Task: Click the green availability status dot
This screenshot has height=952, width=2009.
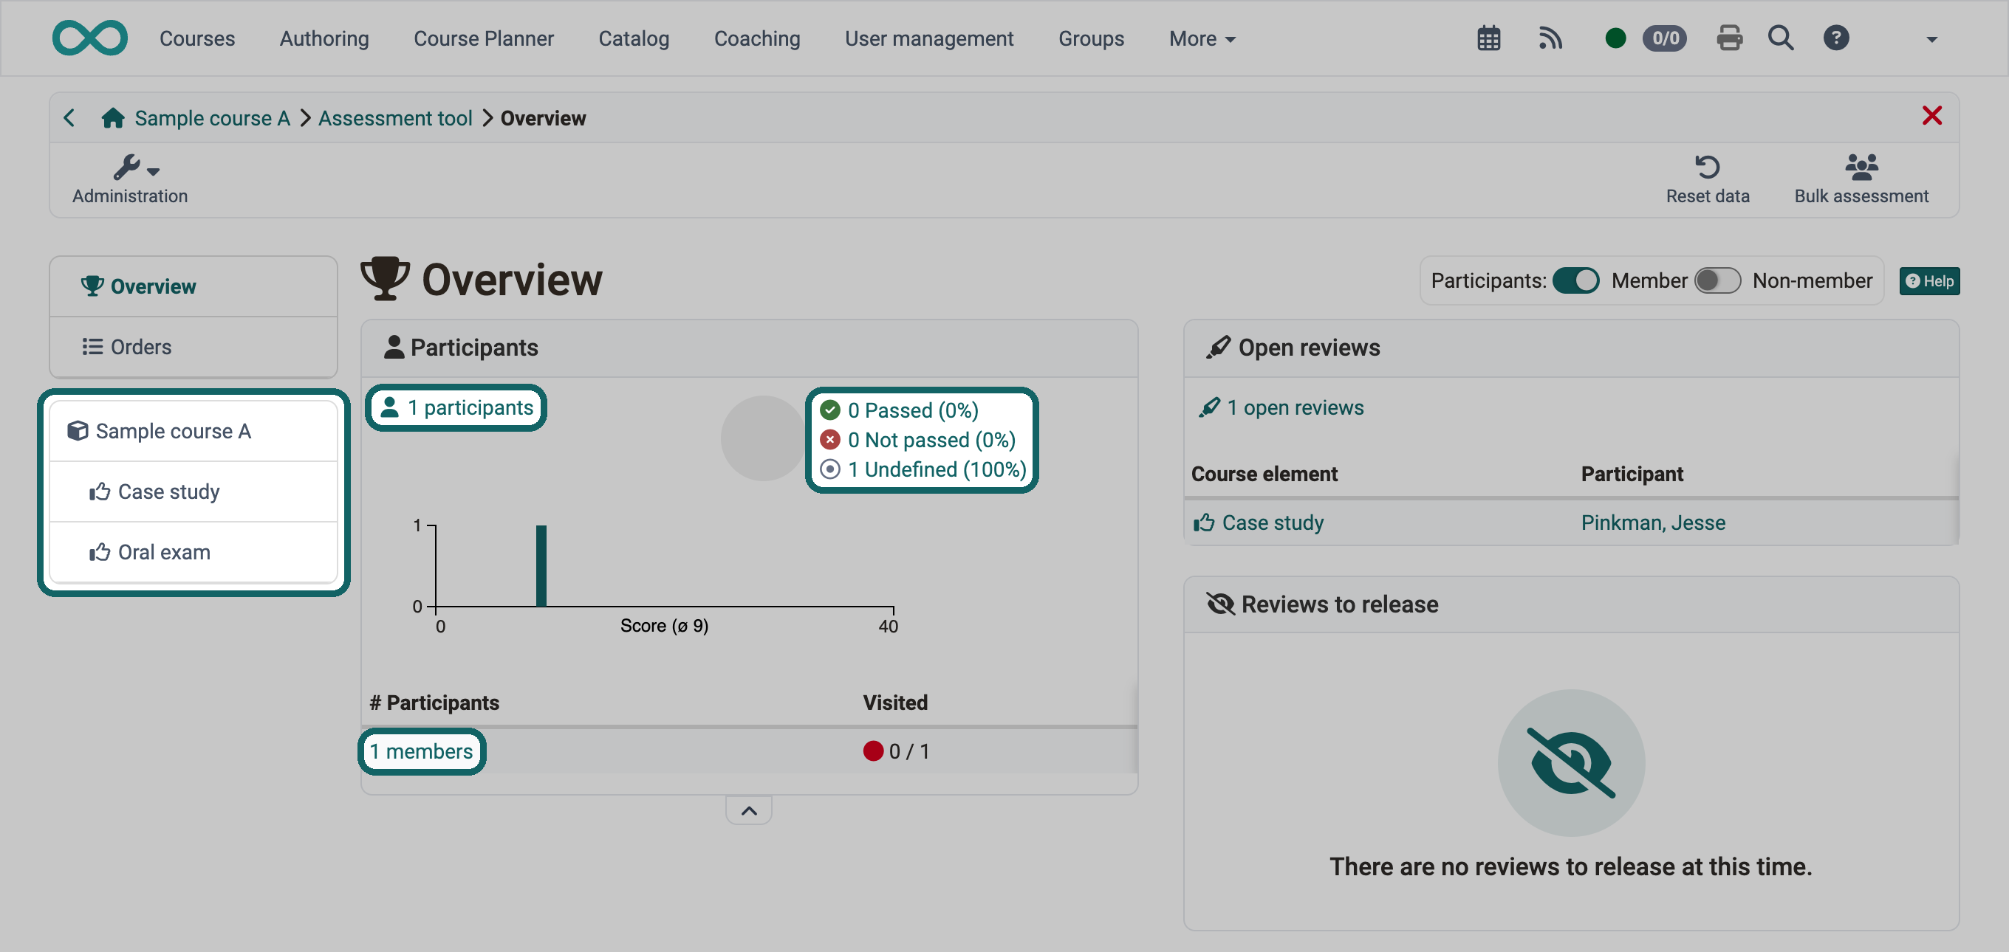Action: (x=1615, y=38)
